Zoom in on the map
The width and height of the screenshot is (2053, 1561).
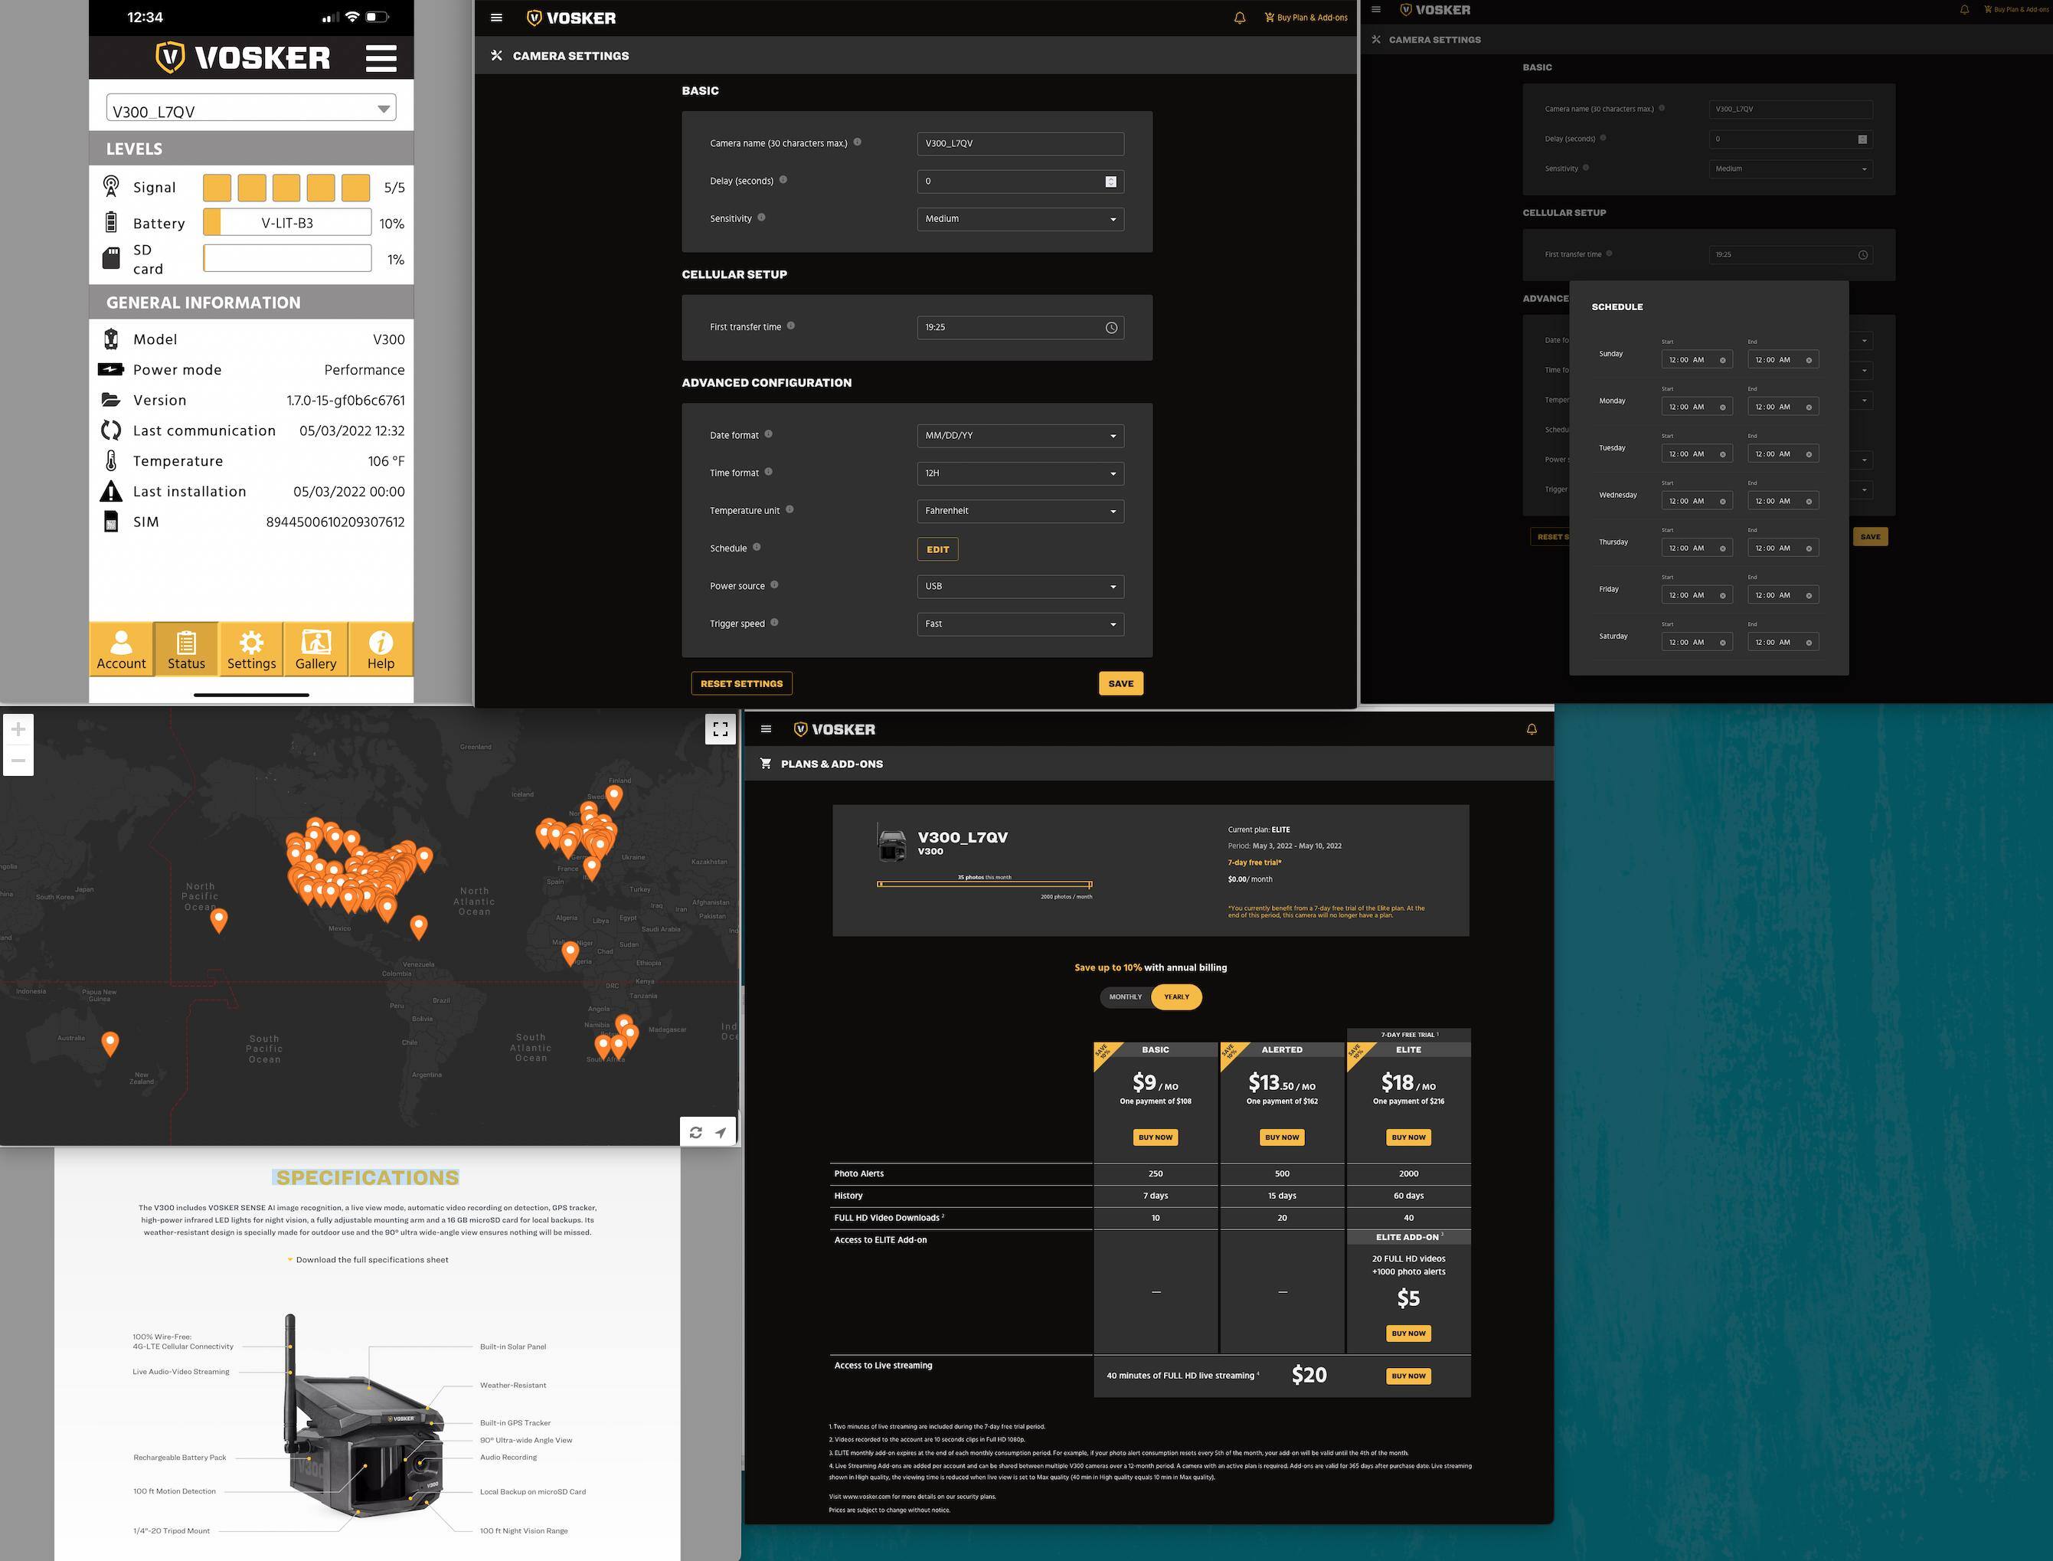tap(18, 729)
